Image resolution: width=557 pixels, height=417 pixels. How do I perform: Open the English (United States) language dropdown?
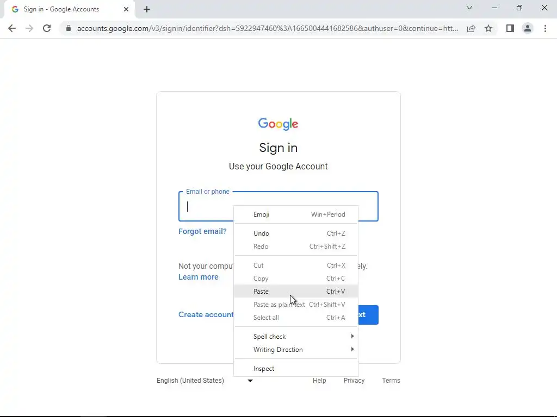click(205, 381)
